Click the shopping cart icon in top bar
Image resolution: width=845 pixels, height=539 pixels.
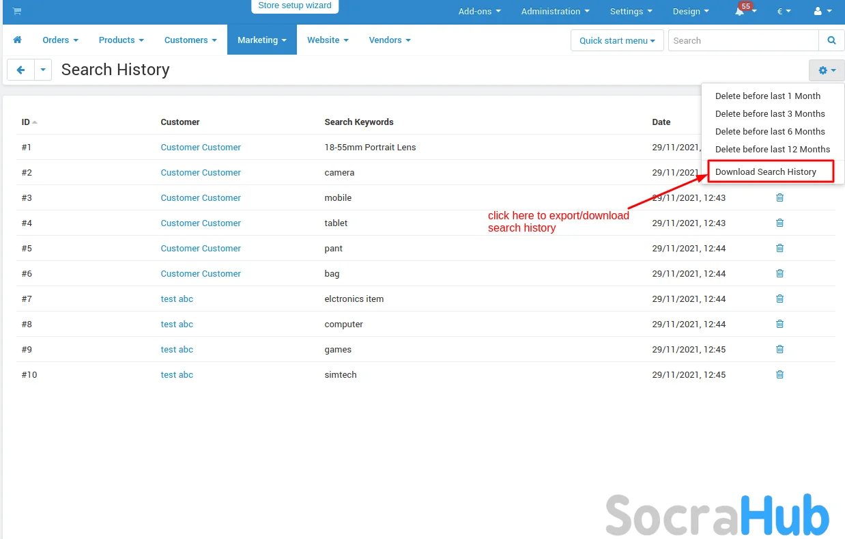coord(17,11)
